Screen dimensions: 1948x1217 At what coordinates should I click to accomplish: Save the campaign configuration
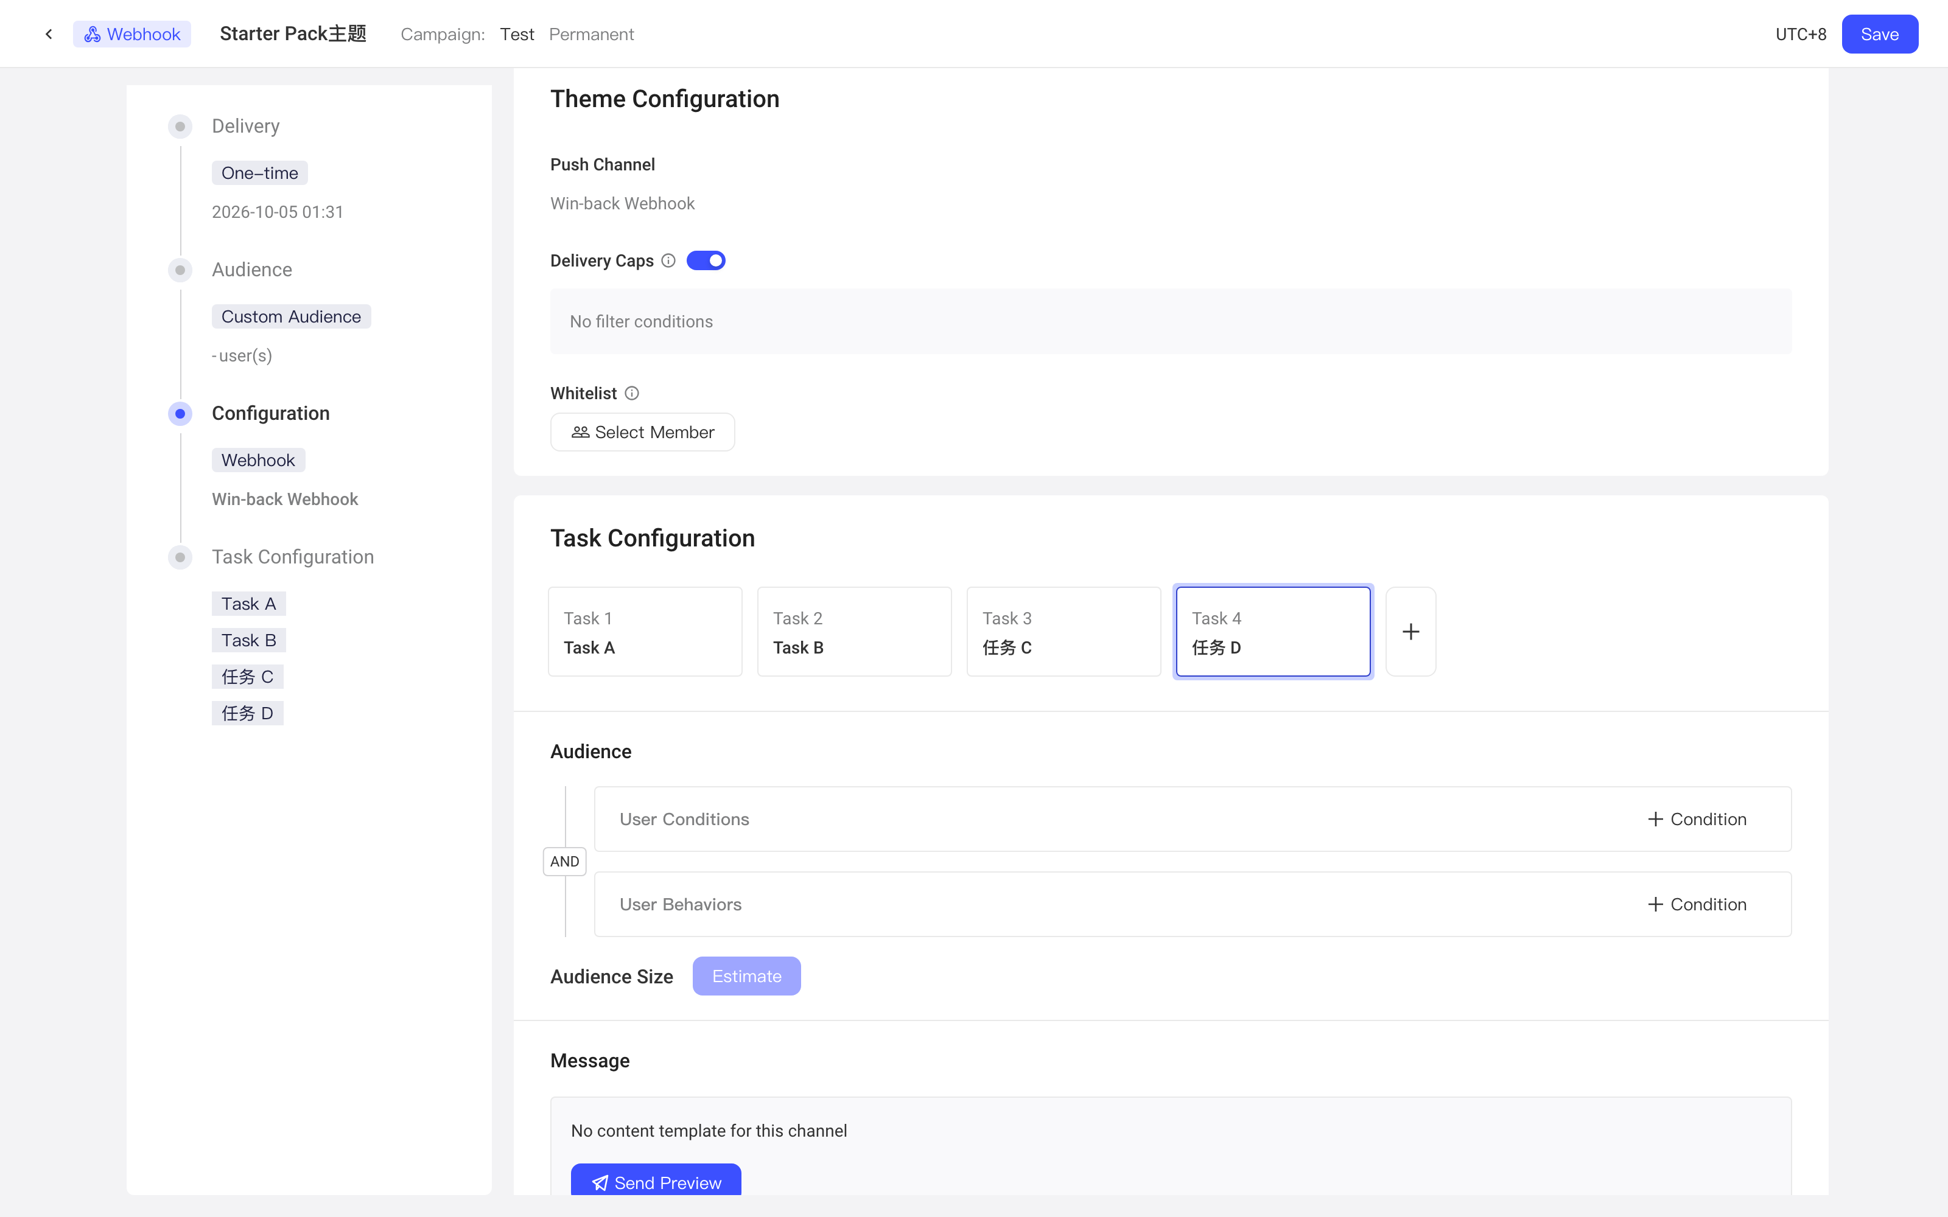[x=1880, y=34]
